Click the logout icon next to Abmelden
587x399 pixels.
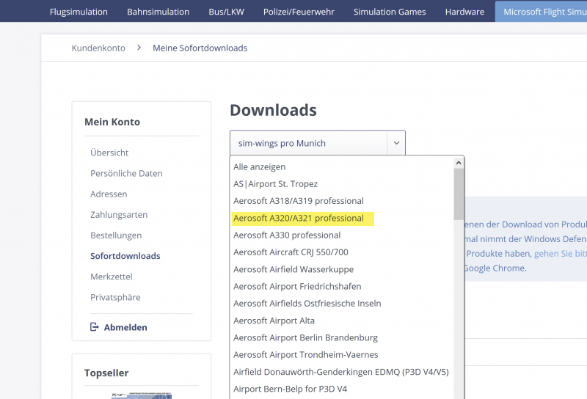point(95,327)
